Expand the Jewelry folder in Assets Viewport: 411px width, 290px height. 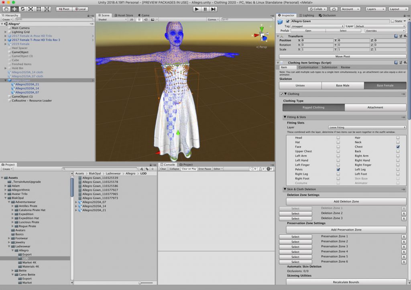coord(9,242)
